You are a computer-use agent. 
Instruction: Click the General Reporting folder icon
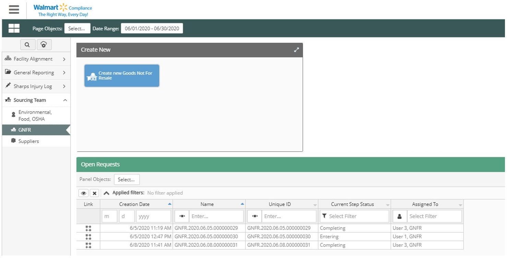(8, 72)
